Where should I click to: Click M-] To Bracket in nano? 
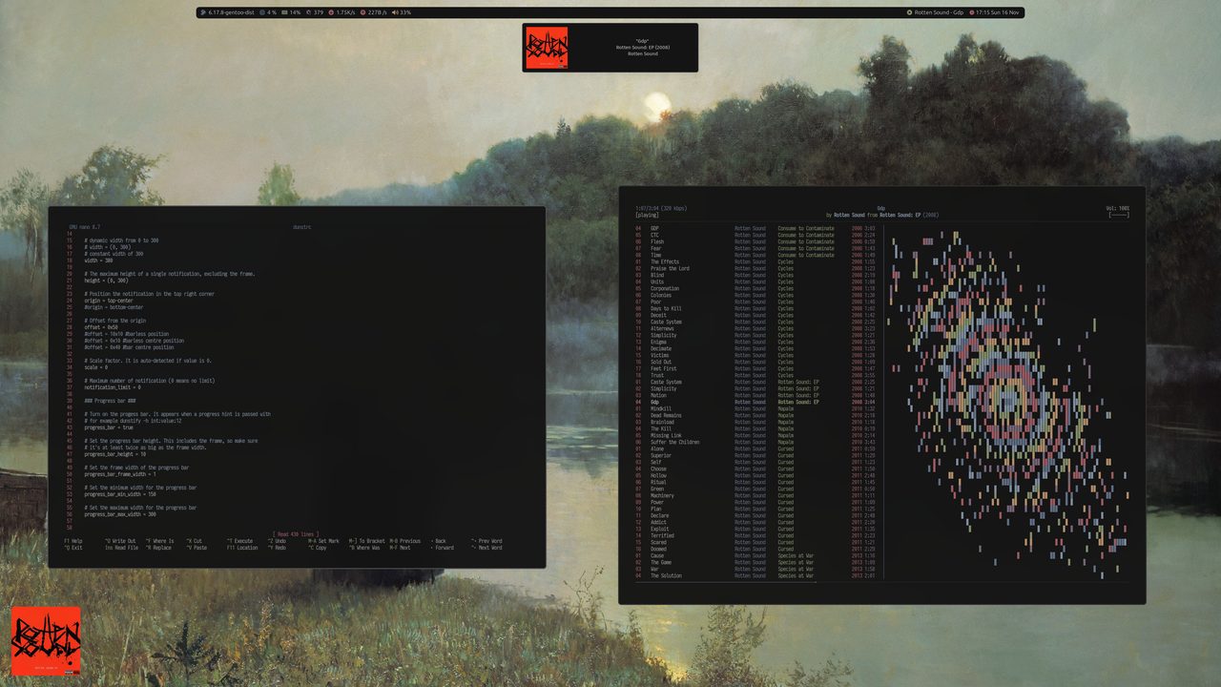[367, 541]
